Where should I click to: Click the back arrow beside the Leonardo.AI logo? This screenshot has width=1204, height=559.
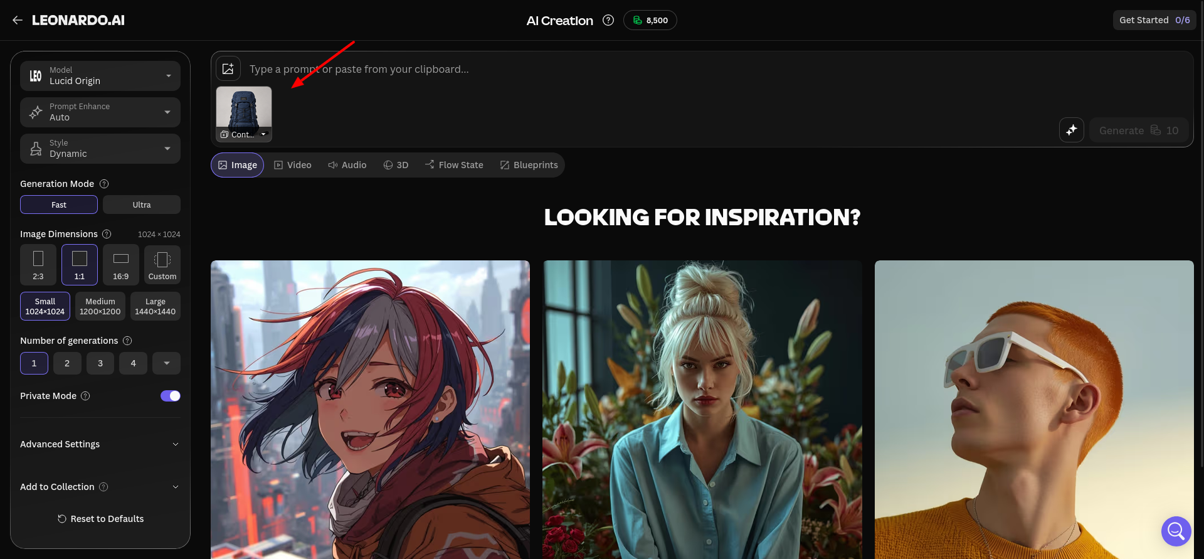18,20
